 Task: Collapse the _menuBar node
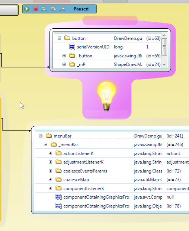[46, 145]
